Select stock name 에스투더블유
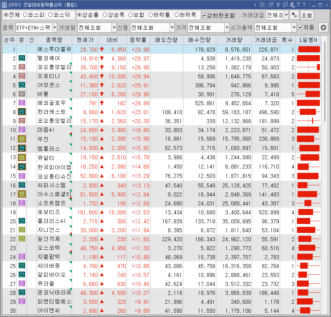Viewport: 331px width, 317px height. (55, 49)
